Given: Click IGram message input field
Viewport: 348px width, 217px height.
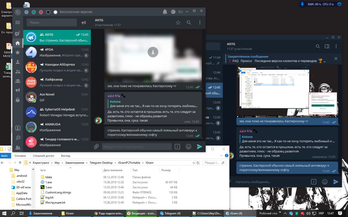Looking at the screenshot, I should coord(137,147).
